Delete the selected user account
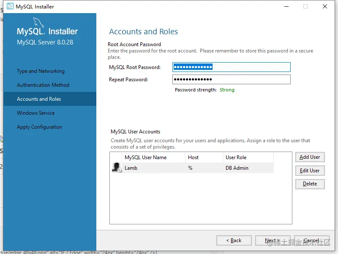Viewport: 338px width, 254px height. [x=310, y=184]
